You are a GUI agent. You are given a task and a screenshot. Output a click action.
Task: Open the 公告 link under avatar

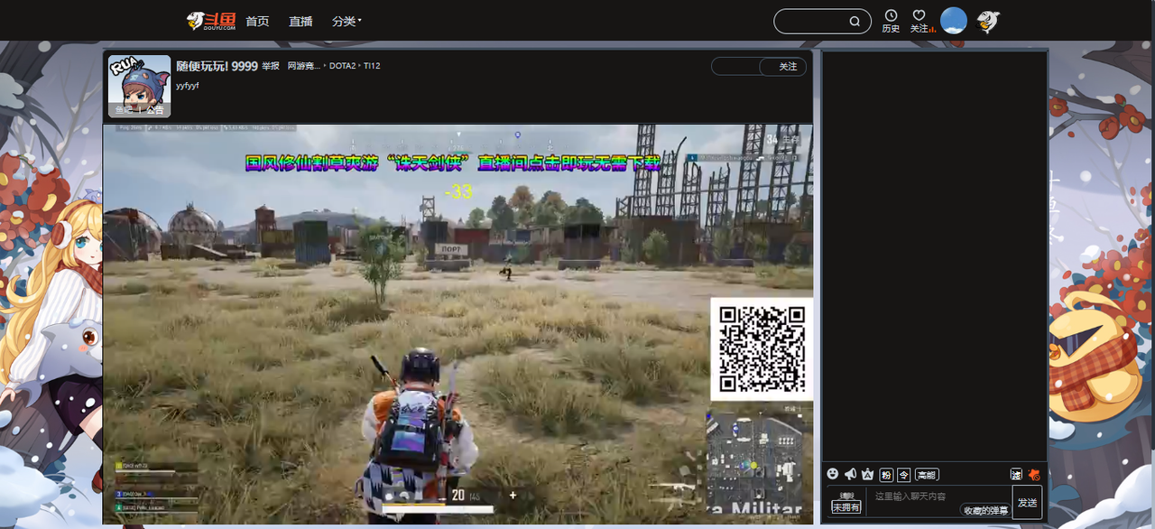[155, 110]
